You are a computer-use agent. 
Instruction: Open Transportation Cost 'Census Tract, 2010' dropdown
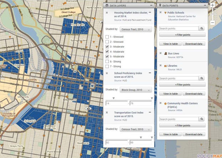coord(136,129)
